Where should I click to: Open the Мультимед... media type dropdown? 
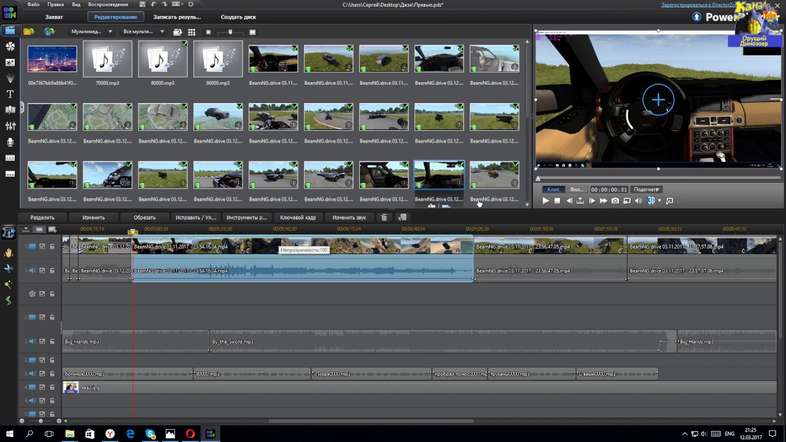pos(91,32)
